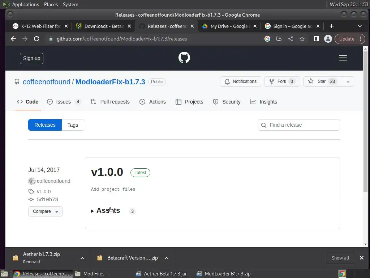Open the Pull requests tab
This screenshot has height=278, width=370.
click(x=110, y=102)
